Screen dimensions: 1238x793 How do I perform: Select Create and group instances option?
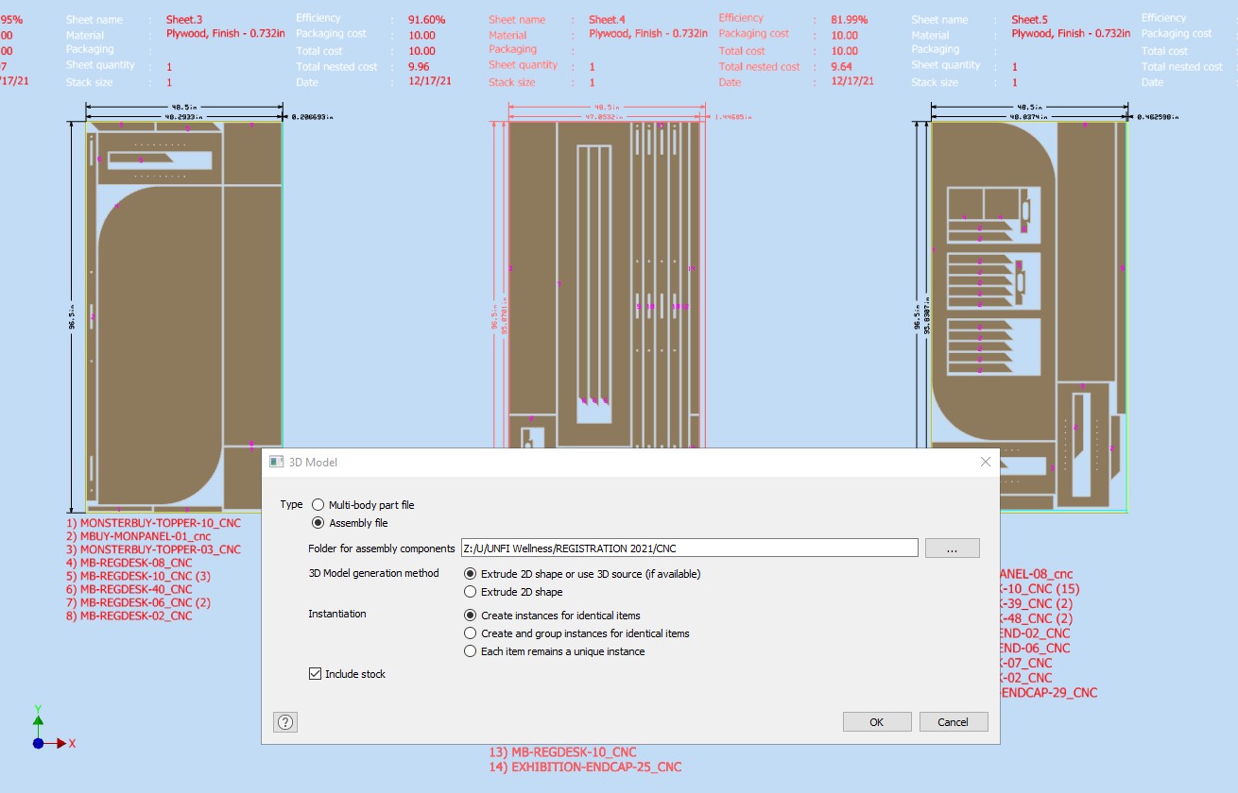coord(471,633)
